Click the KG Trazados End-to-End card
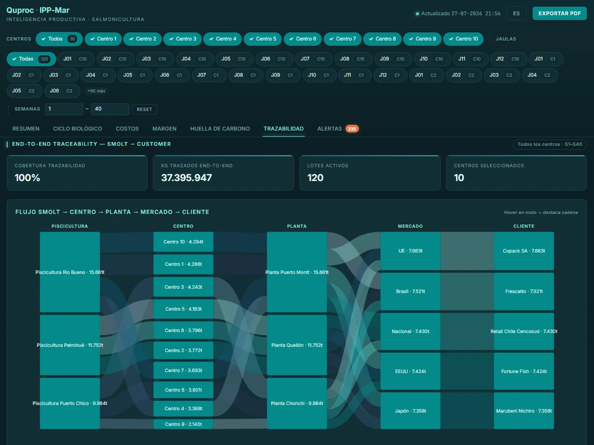Image resolution: width=594 pixels, height=445 pixels. point(224,173)
